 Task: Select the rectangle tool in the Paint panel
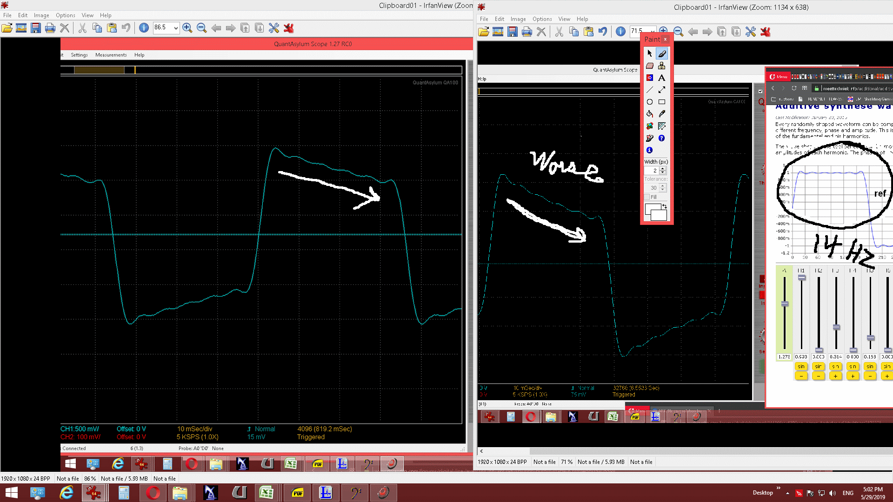[x=662, y=102]
